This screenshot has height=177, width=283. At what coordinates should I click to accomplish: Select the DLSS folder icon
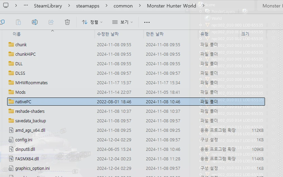[11, 73]
